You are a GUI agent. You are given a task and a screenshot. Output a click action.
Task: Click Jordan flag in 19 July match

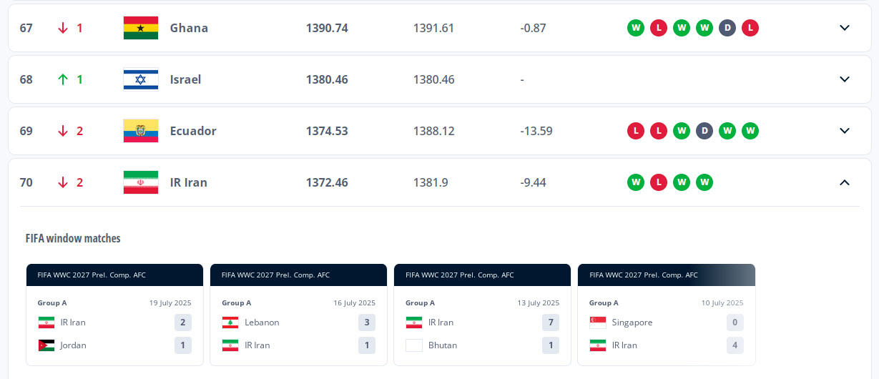46,345
